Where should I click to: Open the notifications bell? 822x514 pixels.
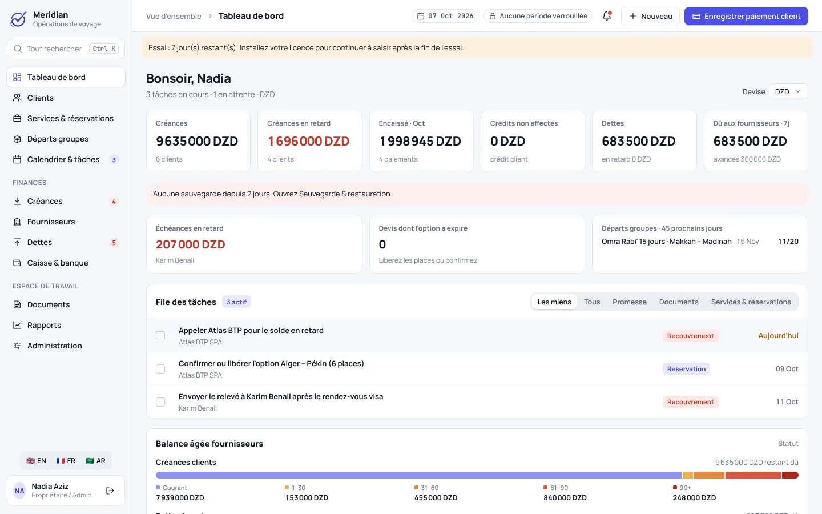pyautogui.click(x=607, y=16)
